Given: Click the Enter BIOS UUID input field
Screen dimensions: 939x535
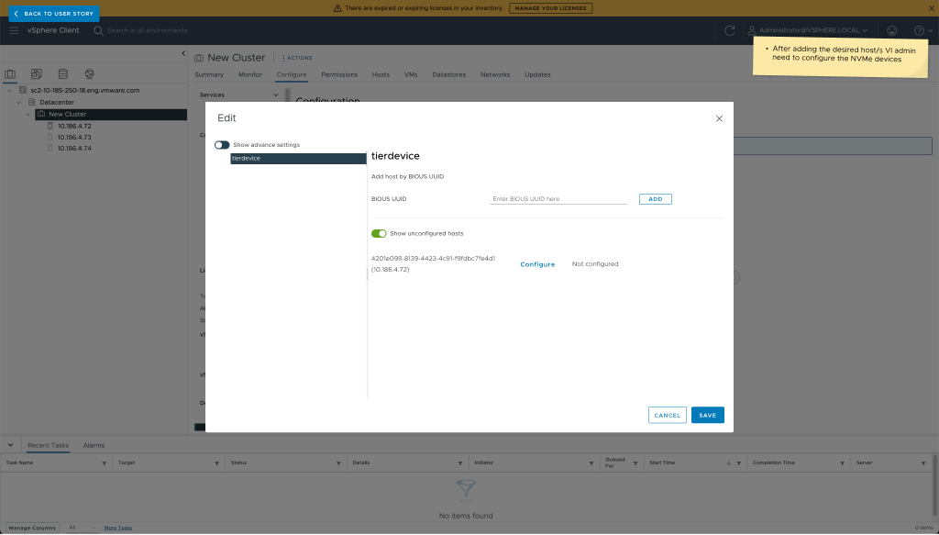Looking at the screenshot, I should click(x=558, y=198).
